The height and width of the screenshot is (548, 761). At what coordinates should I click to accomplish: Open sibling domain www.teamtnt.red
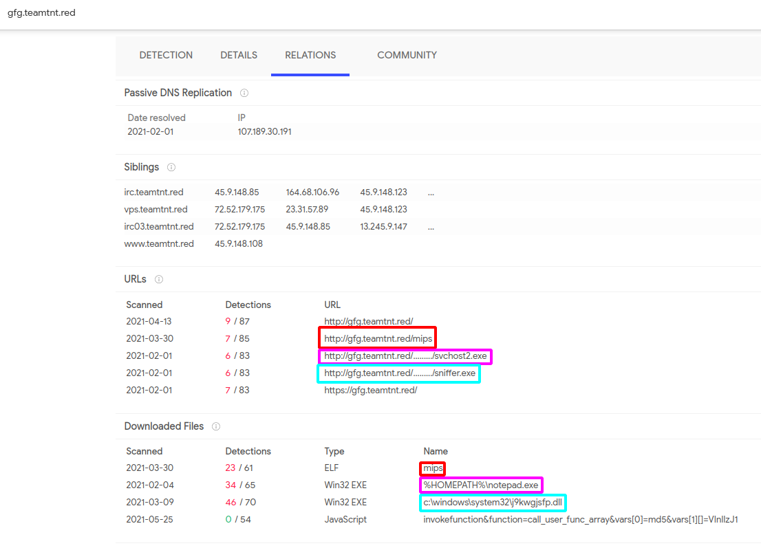point(158,243)
